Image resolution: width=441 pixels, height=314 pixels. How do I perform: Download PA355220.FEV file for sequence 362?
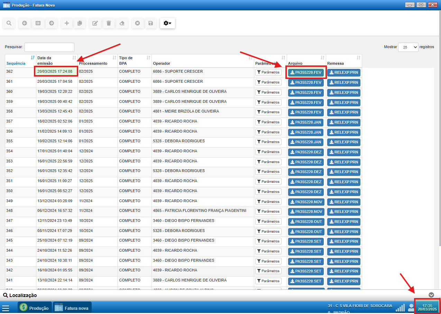pyautogui.click(x=306, y=73)
